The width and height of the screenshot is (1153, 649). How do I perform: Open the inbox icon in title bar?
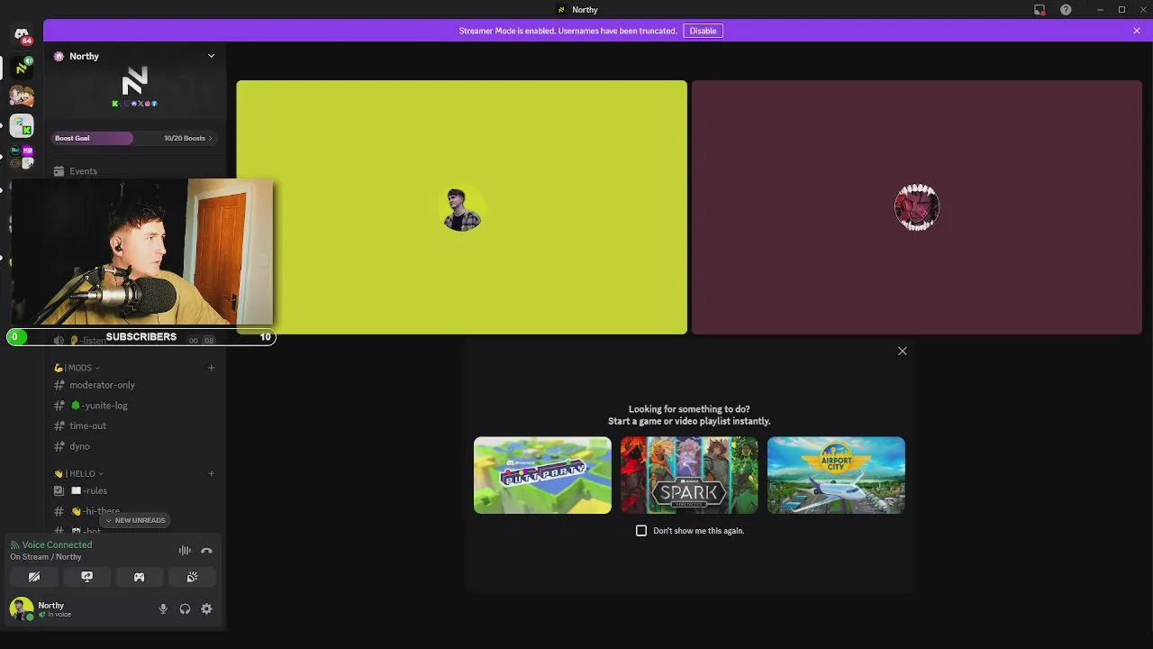[1040, 10]
